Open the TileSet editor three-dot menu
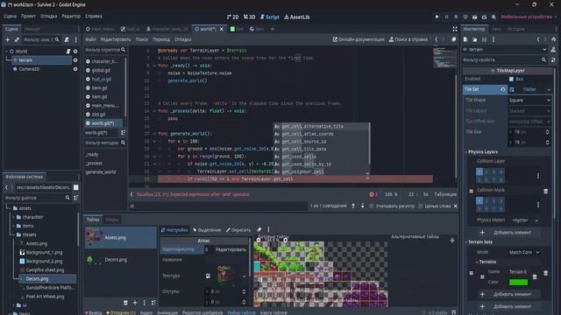The height and width of the screenshot is (315, 561). (268, 229)
